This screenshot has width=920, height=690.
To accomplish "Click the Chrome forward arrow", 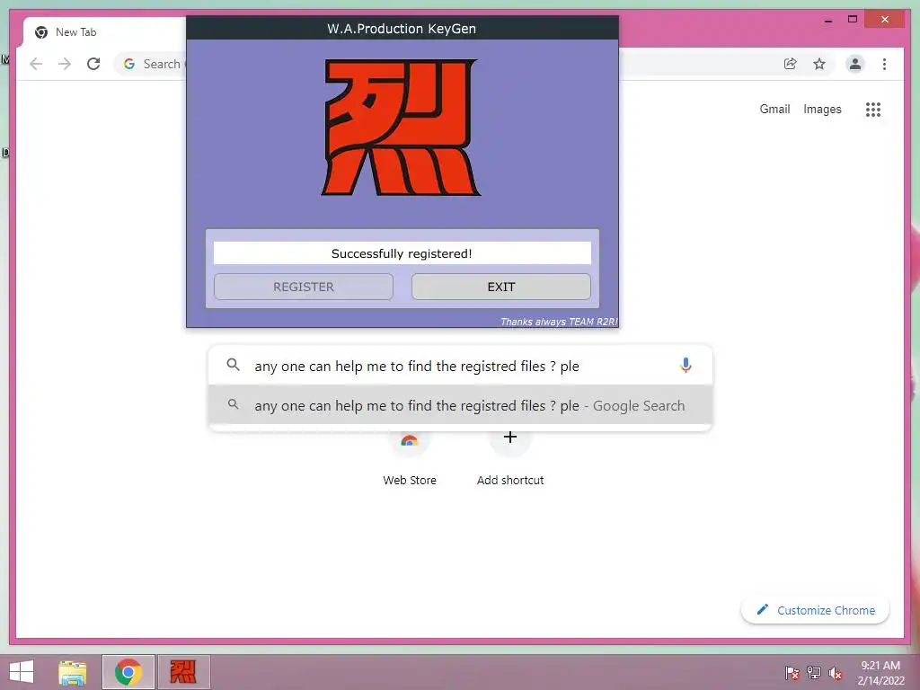I will 65,64.
